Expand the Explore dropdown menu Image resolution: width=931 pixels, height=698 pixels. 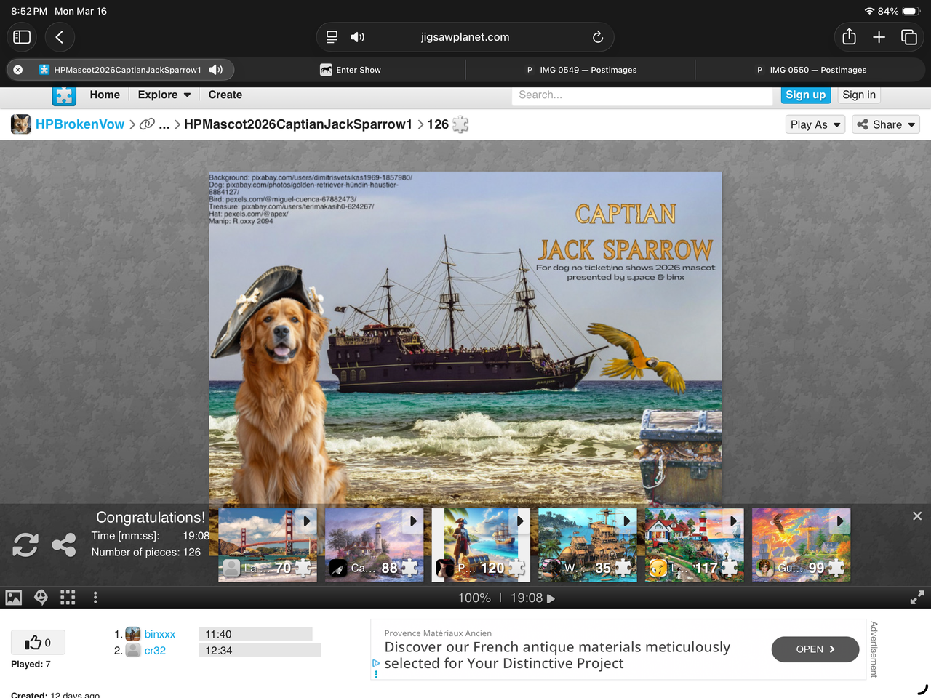pyautogui.click(x=164, y=95)
